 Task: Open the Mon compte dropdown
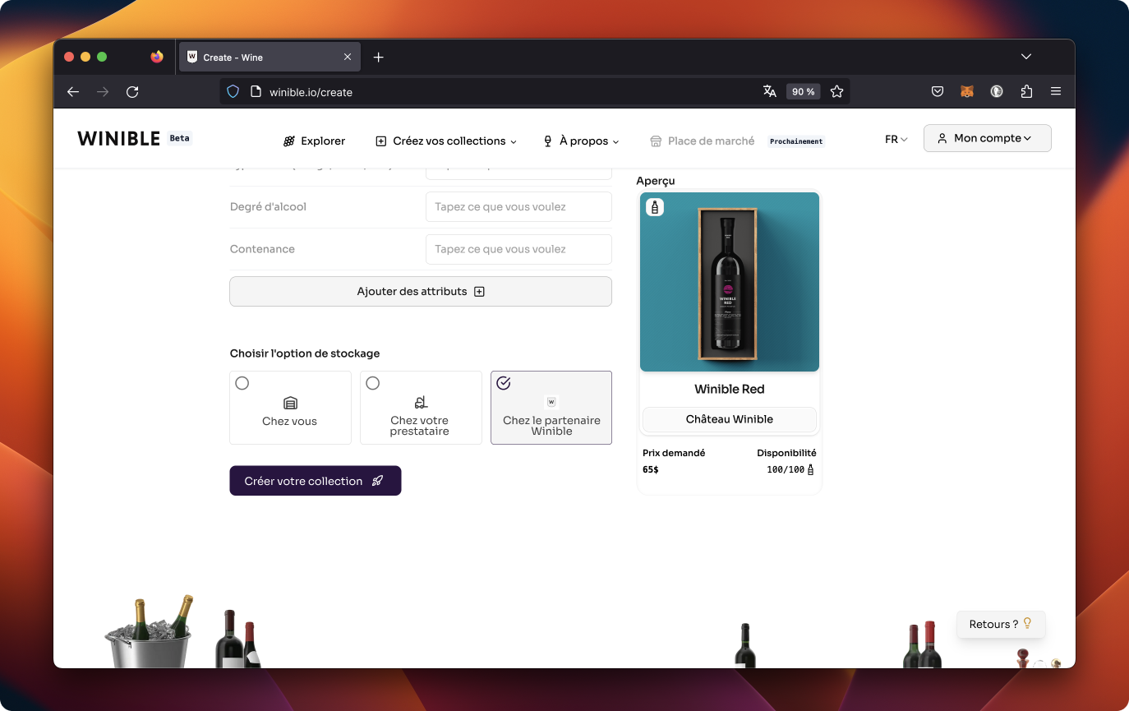pyautogui.click(x=988, y=138)
